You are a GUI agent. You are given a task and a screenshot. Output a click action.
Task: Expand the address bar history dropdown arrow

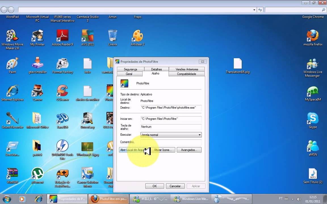pos(254,10)
